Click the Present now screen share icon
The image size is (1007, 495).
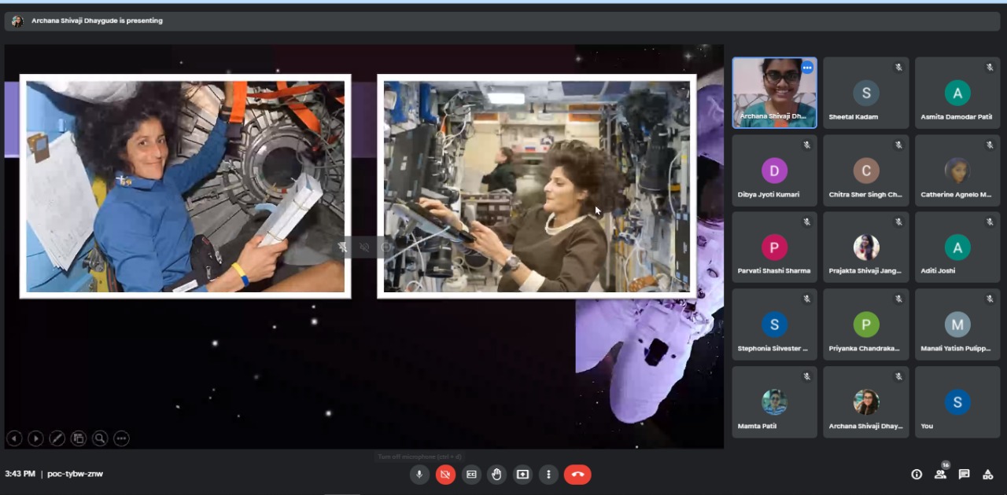pos(522,475)
